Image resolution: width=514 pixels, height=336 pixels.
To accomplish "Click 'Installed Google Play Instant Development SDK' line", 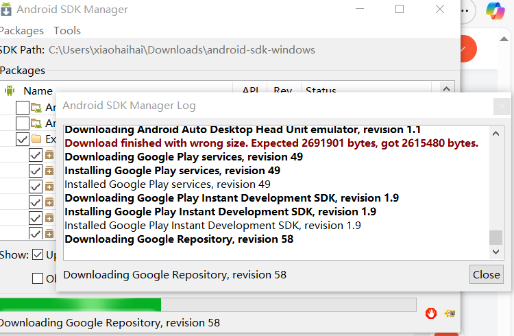I will point(212,226).
